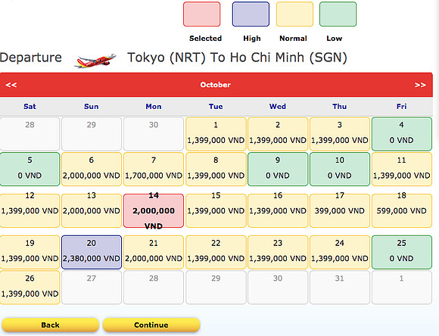439x336 pixels.
Task: Click the Continue button
Action: [x=151, y=325]
